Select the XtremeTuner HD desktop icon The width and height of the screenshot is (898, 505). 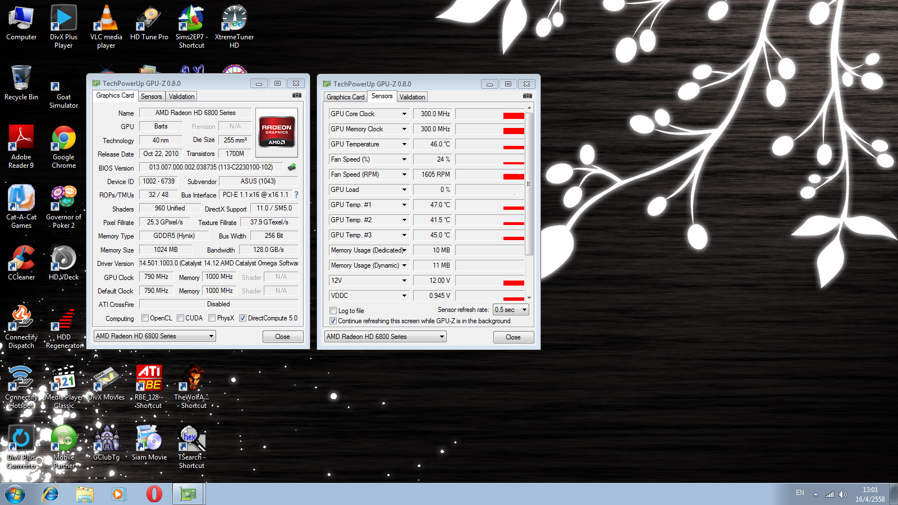[235, 27]
